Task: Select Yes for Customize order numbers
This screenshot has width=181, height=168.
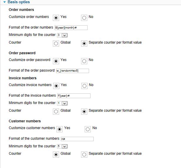Action: 56,18
